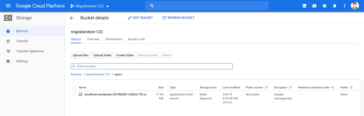The height and width of the screenshot is (116, 364).
Task: Expand the Migrationtest 123 project selector
Action: [90, 6]
